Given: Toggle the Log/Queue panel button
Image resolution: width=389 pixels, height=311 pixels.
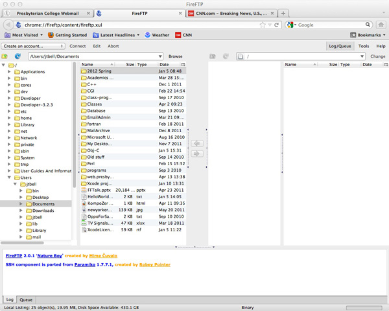Looking at the screenshot, I should click(x=340, y=46).
